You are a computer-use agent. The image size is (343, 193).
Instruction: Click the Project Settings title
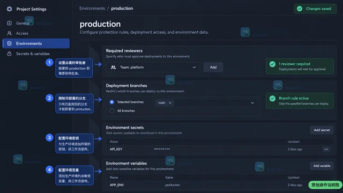click(31, 9)
